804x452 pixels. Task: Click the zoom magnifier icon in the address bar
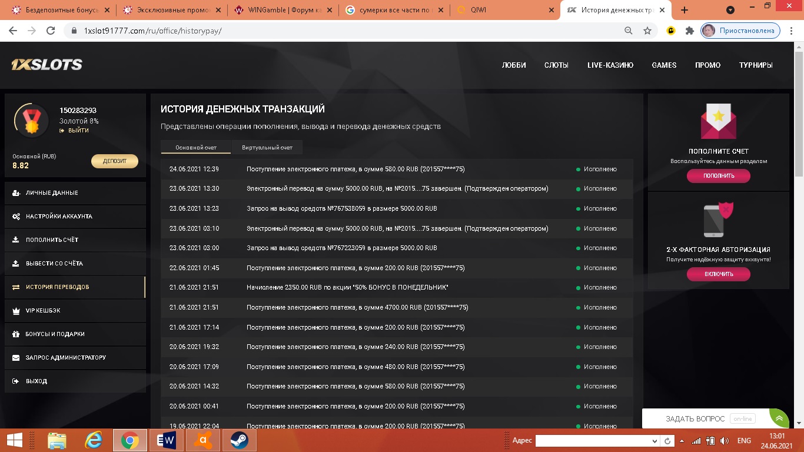pos(629,31)
